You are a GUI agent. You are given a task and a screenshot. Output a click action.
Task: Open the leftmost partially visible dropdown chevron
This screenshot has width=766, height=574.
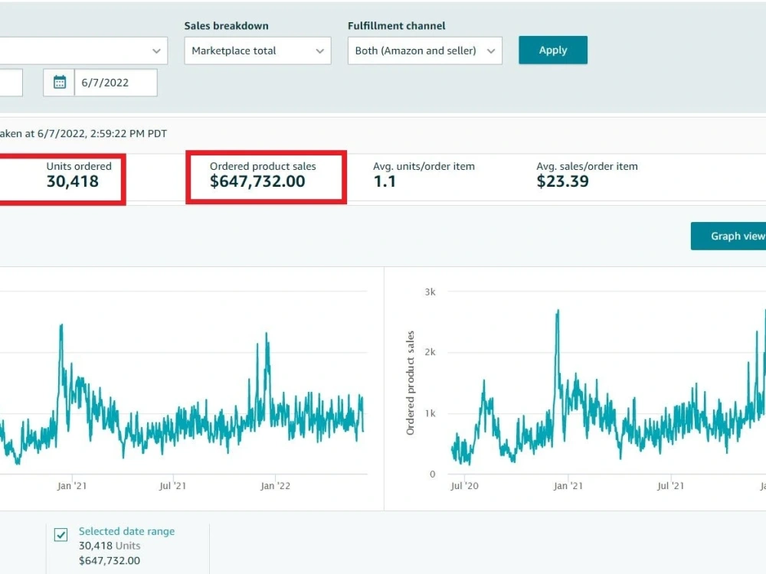click(x=156, y=51)
